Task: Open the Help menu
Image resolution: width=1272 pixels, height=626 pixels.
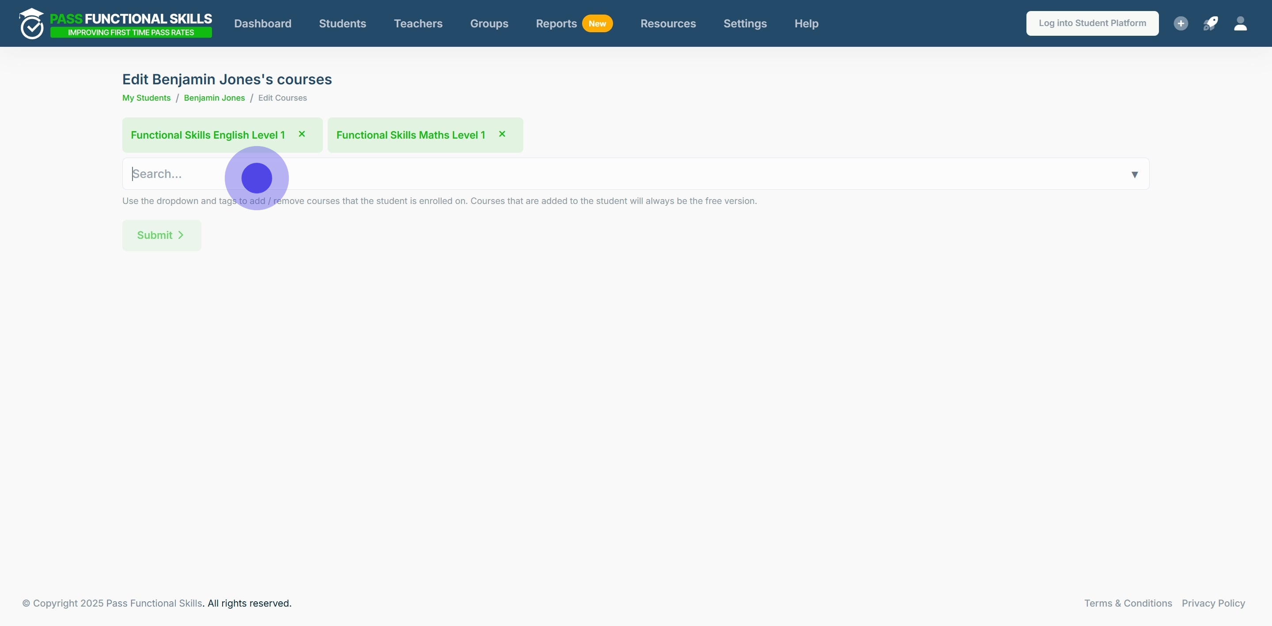Action: [x=806, y=23]
